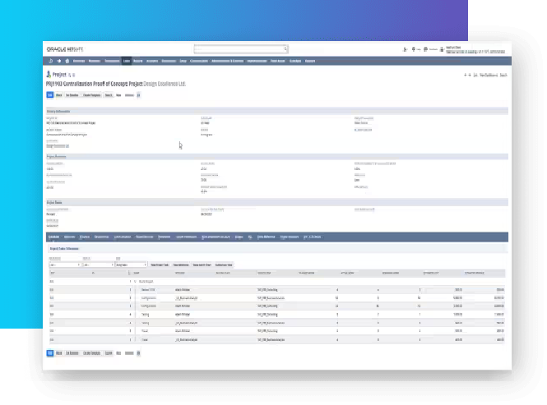Open the recent records clock icon

pos(51,61)
